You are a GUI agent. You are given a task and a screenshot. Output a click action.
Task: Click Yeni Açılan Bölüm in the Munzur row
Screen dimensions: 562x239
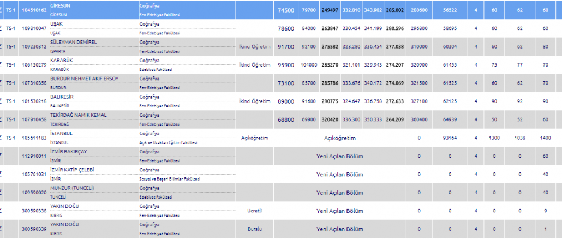pos(340,193)
